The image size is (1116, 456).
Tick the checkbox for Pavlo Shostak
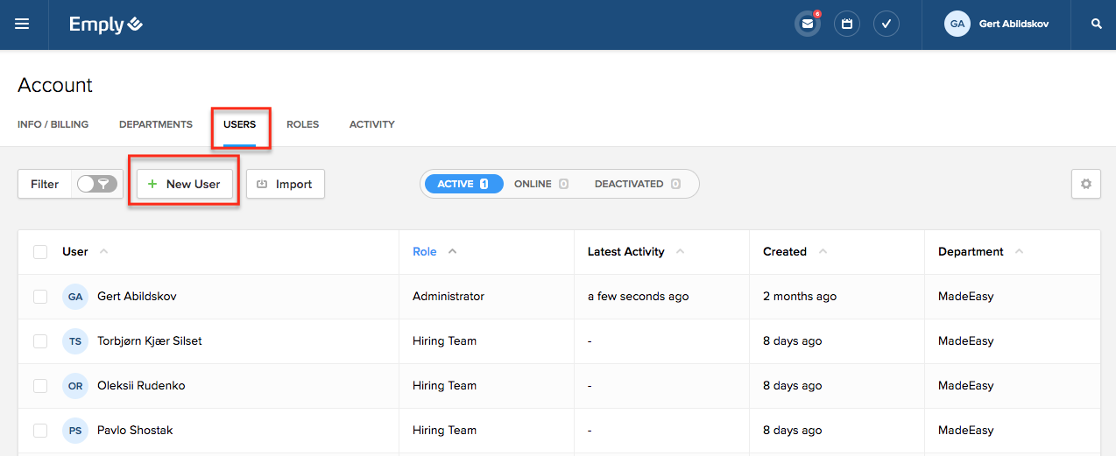[40, 431]
